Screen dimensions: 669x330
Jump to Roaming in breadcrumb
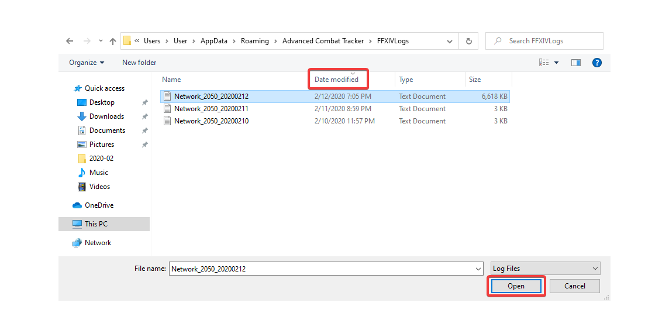(x=255, y=41)
